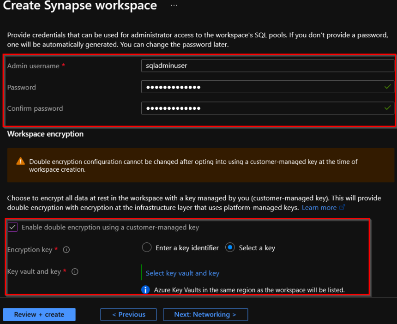Click the green checkmark beside the Password field

(388, 86)
